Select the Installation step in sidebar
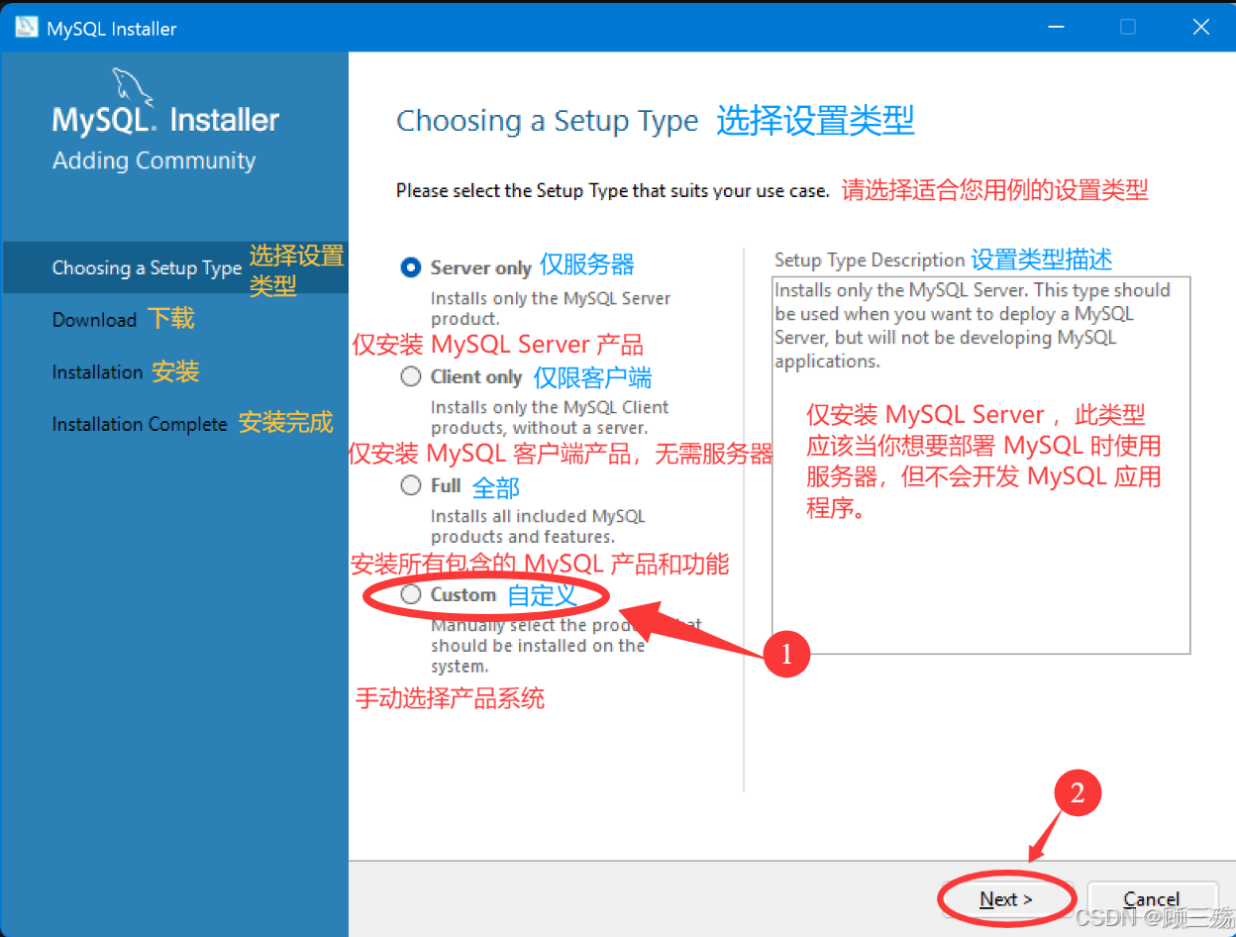The image size is (1236, 937). pos(97,372)
